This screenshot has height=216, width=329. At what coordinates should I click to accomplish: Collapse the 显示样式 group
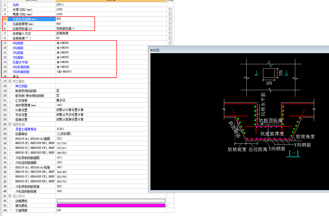(10, 196)
